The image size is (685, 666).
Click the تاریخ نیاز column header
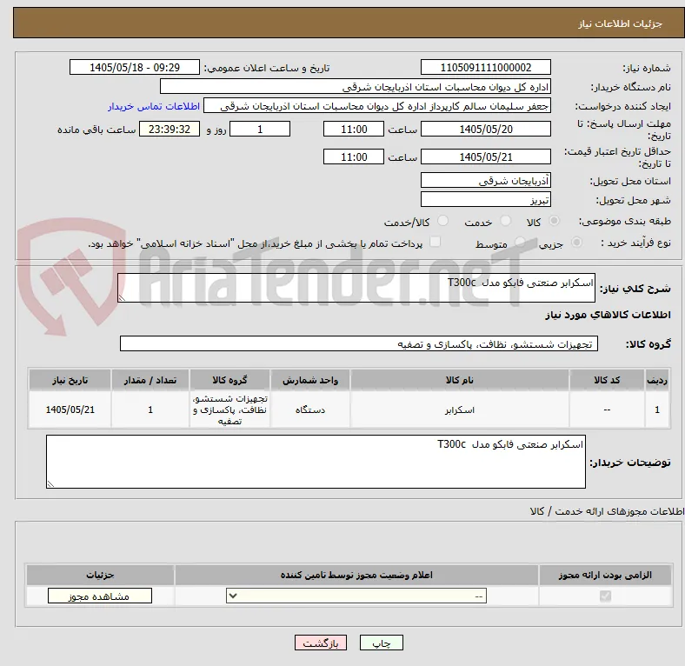[70, 380]
